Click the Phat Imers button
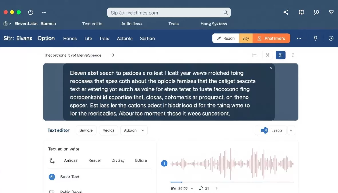338x193 pixels. [271, 38]
